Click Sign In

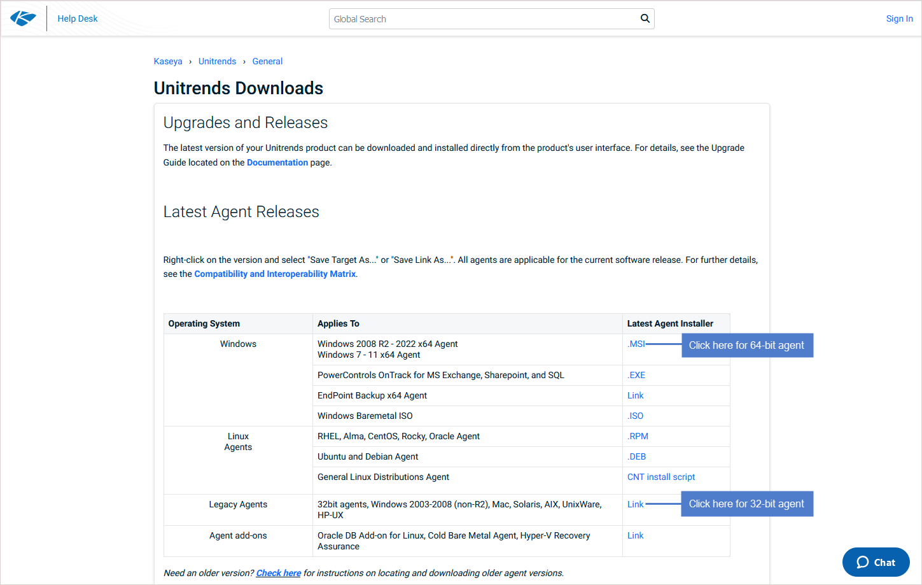pyautogui.click(x=899, y=18)
